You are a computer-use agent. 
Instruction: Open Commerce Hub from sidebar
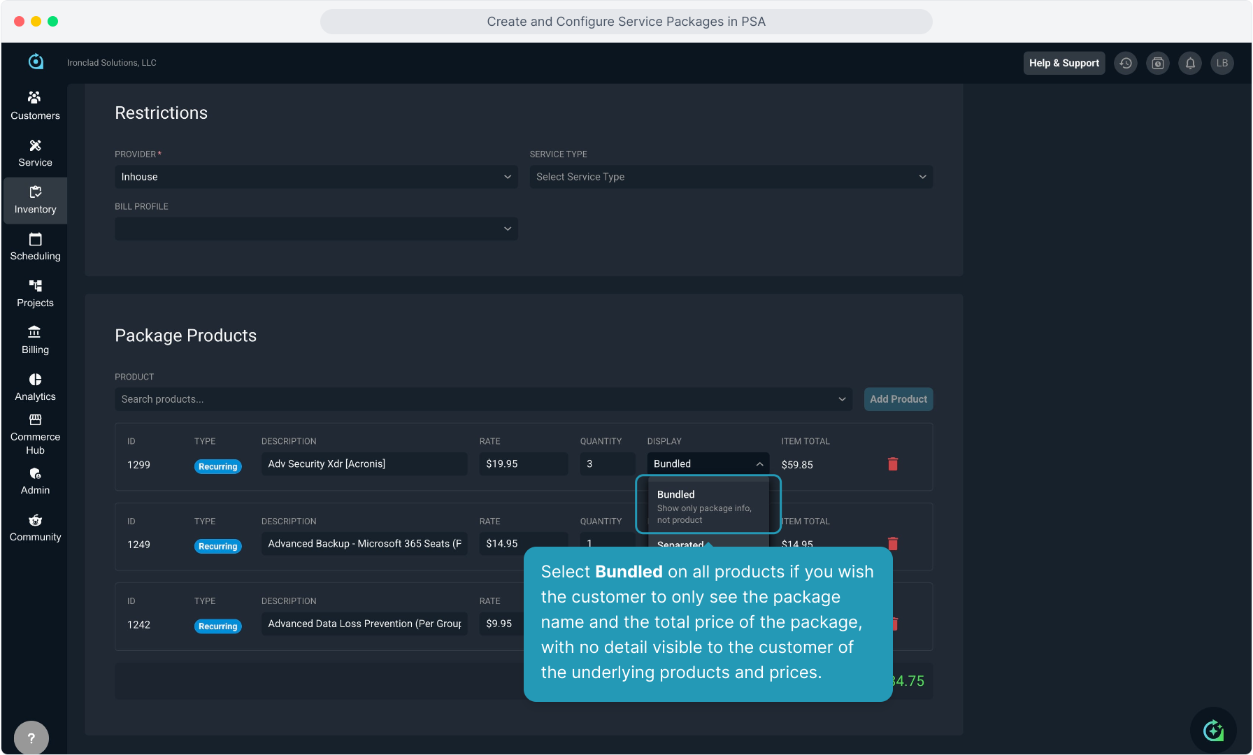[35, 433]
